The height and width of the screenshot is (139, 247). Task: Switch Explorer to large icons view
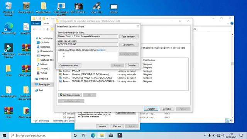click(x=231, y=120)
